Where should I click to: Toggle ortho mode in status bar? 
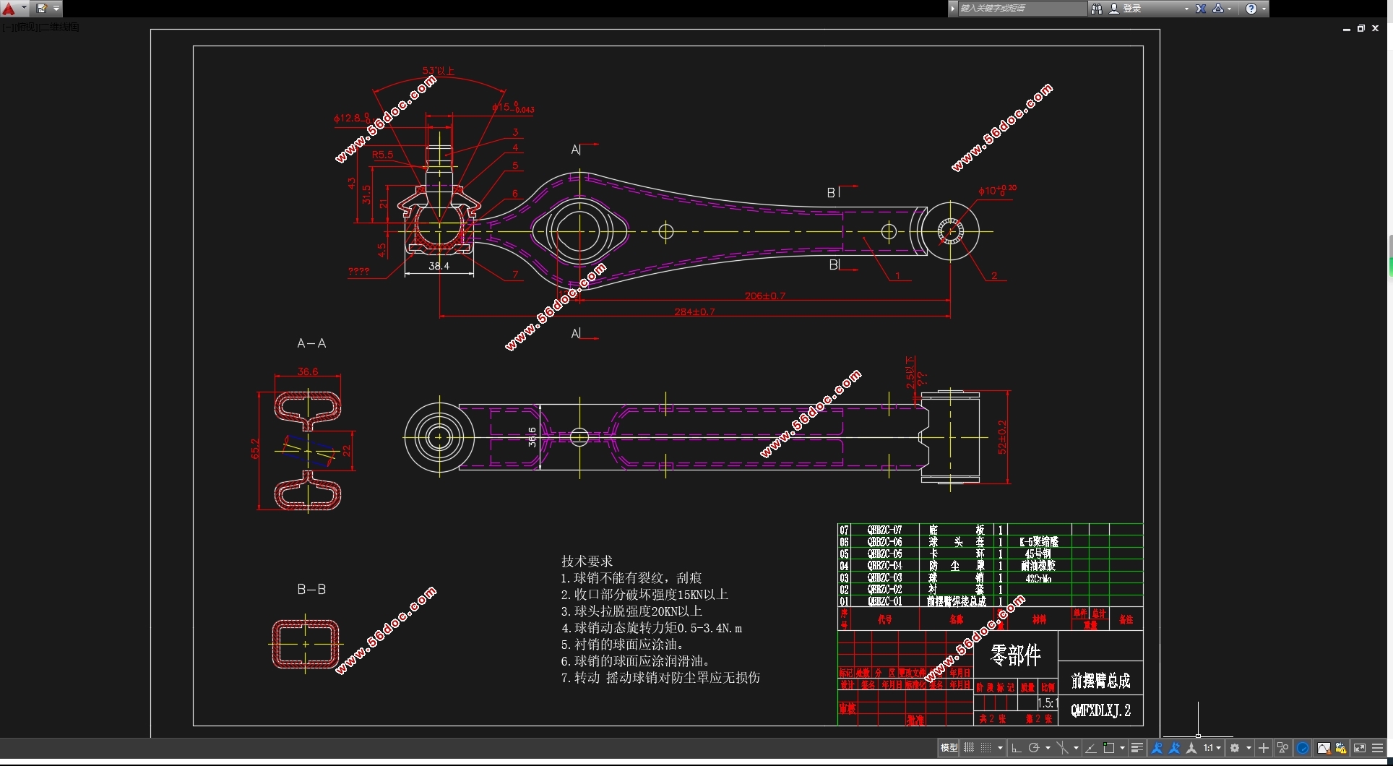click(x=1017, y=748)
